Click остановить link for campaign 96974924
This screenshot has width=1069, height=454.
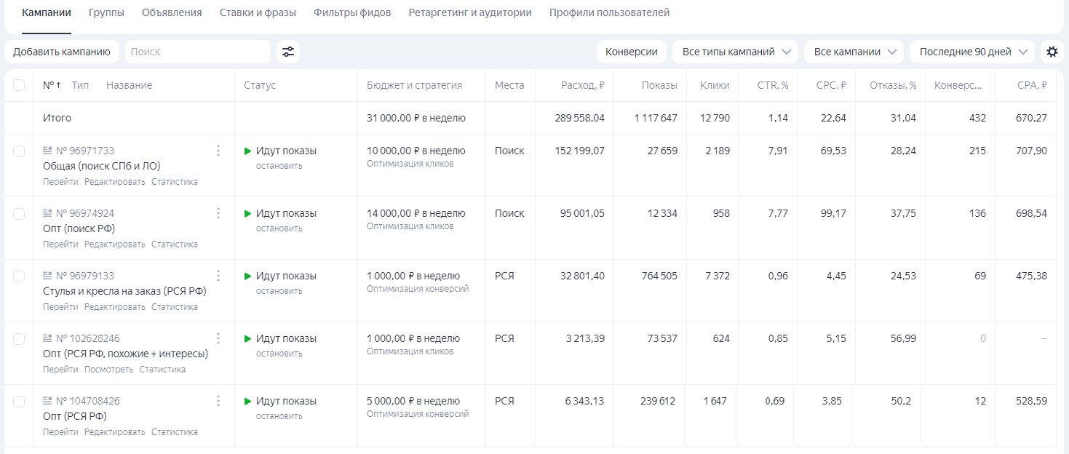point(279,228)
